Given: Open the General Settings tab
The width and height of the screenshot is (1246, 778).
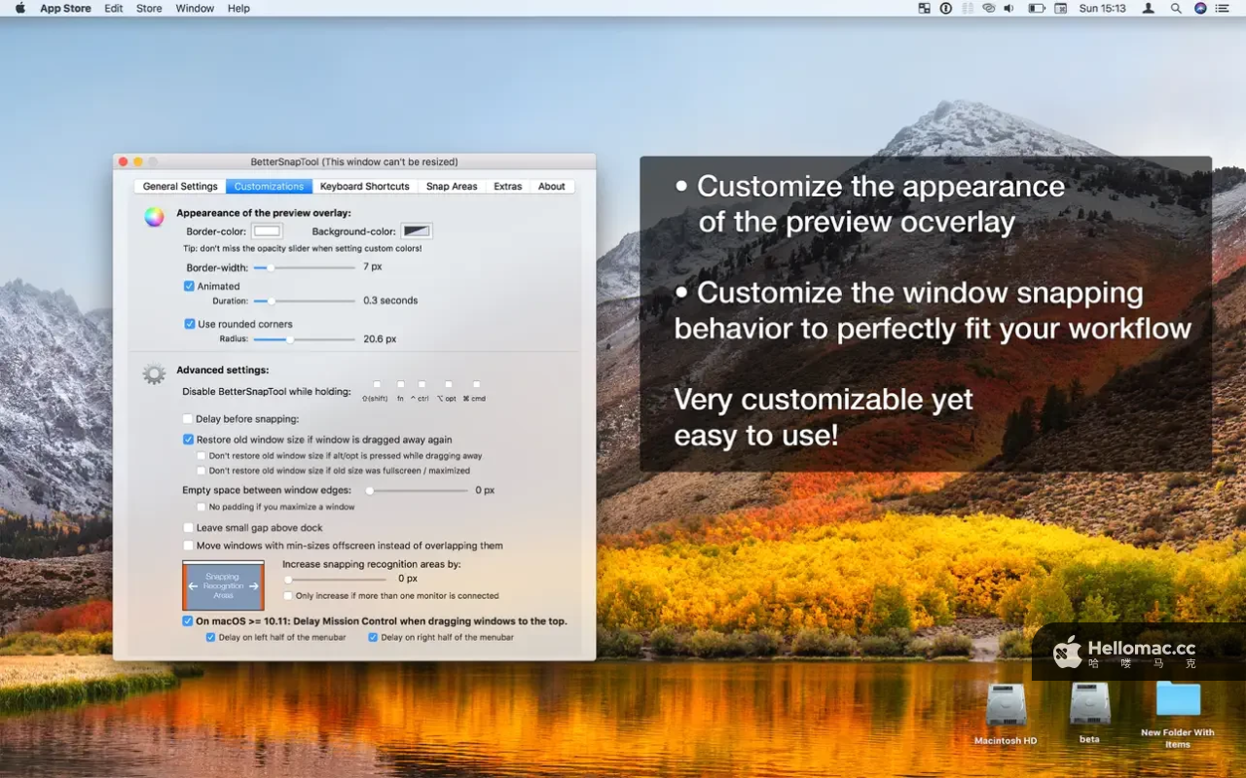Looking at the screenshot, I should 180,186.
